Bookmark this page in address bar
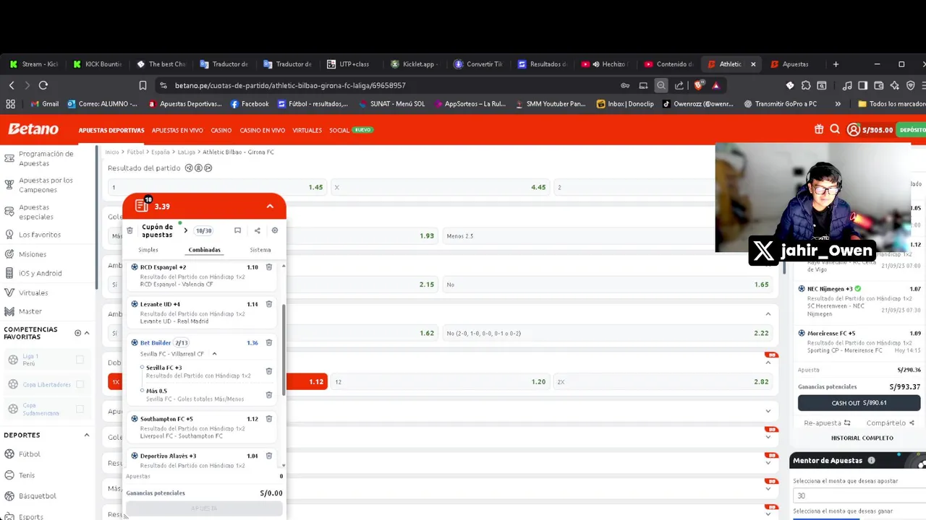The image size is (926, 520). 143,85
